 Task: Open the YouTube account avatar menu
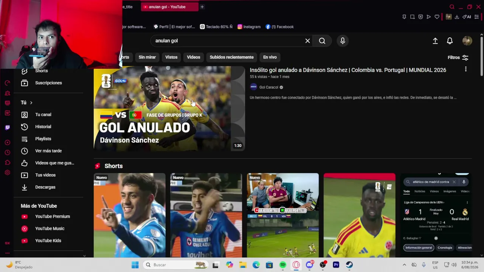[x=467, y=41]
